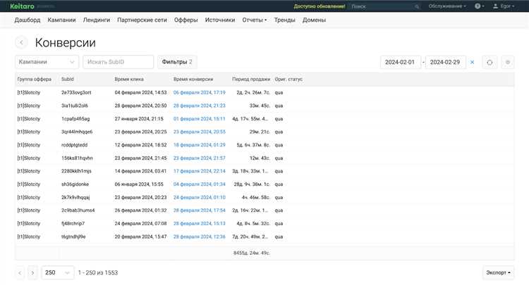Select SubId sh36gidonke cell
The height and width of the screenshot is (285, 529).
coord(75,184)
